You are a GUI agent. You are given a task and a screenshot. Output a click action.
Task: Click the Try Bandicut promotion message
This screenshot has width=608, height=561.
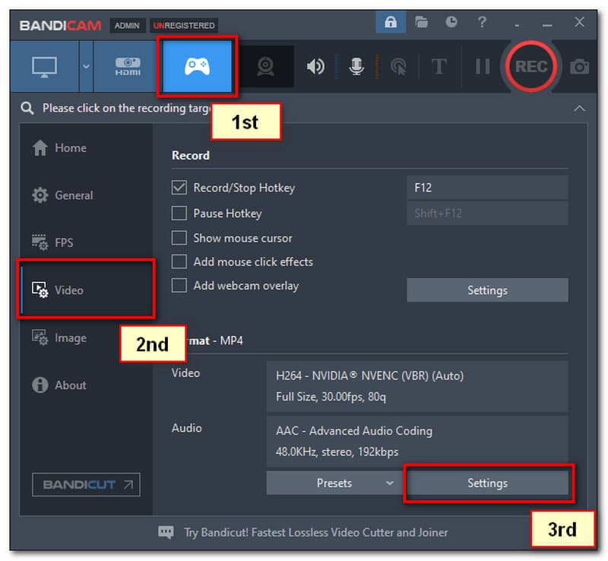coord(315,532)
